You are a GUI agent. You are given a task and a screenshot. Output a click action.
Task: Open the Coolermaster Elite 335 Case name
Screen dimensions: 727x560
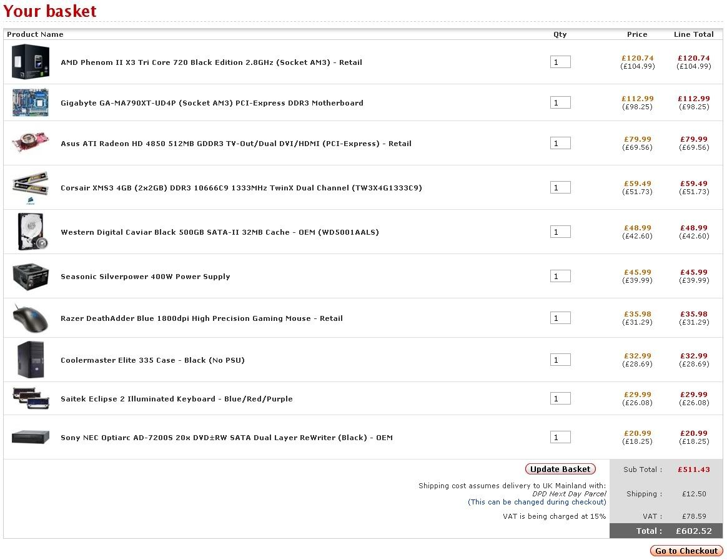pos(152,360)
